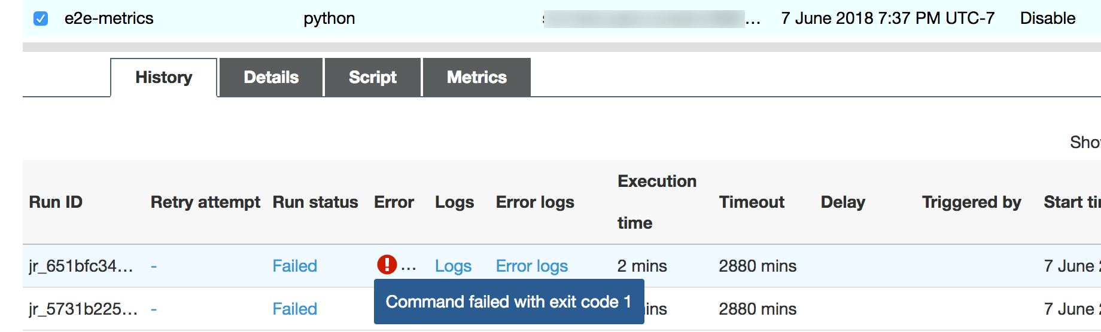1101x332 pixels.
Task: Open the Details tab
Action: [271, 78]
